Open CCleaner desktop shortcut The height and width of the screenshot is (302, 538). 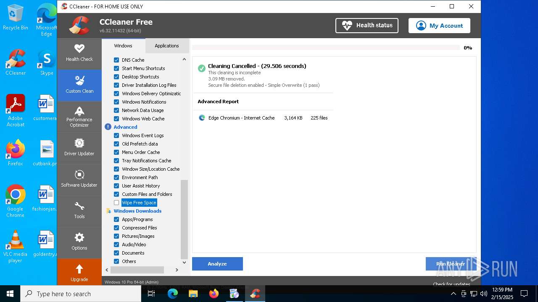tap(16, 62)
